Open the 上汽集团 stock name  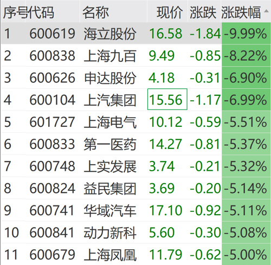pyautogui.click(x=110, y=100)
